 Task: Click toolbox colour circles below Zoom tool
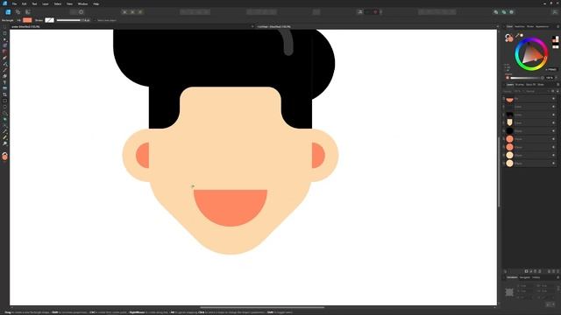tap(4, 156)
